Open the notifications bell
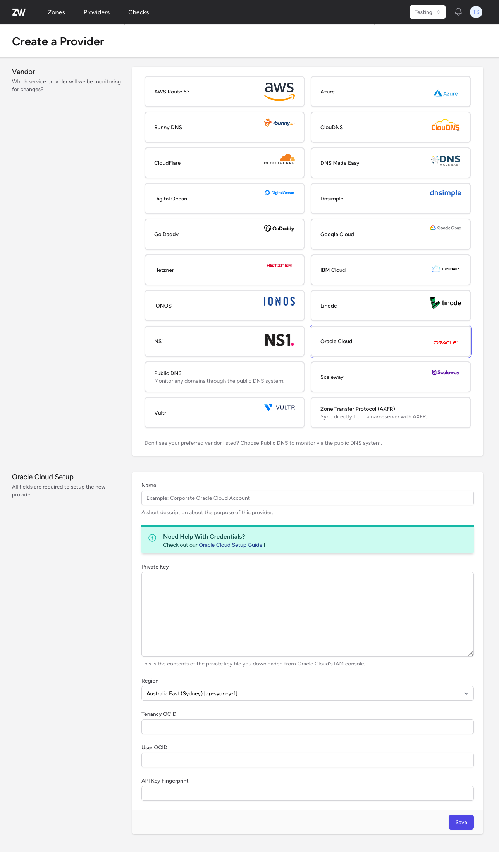The image size is (499, 852). 458,12
